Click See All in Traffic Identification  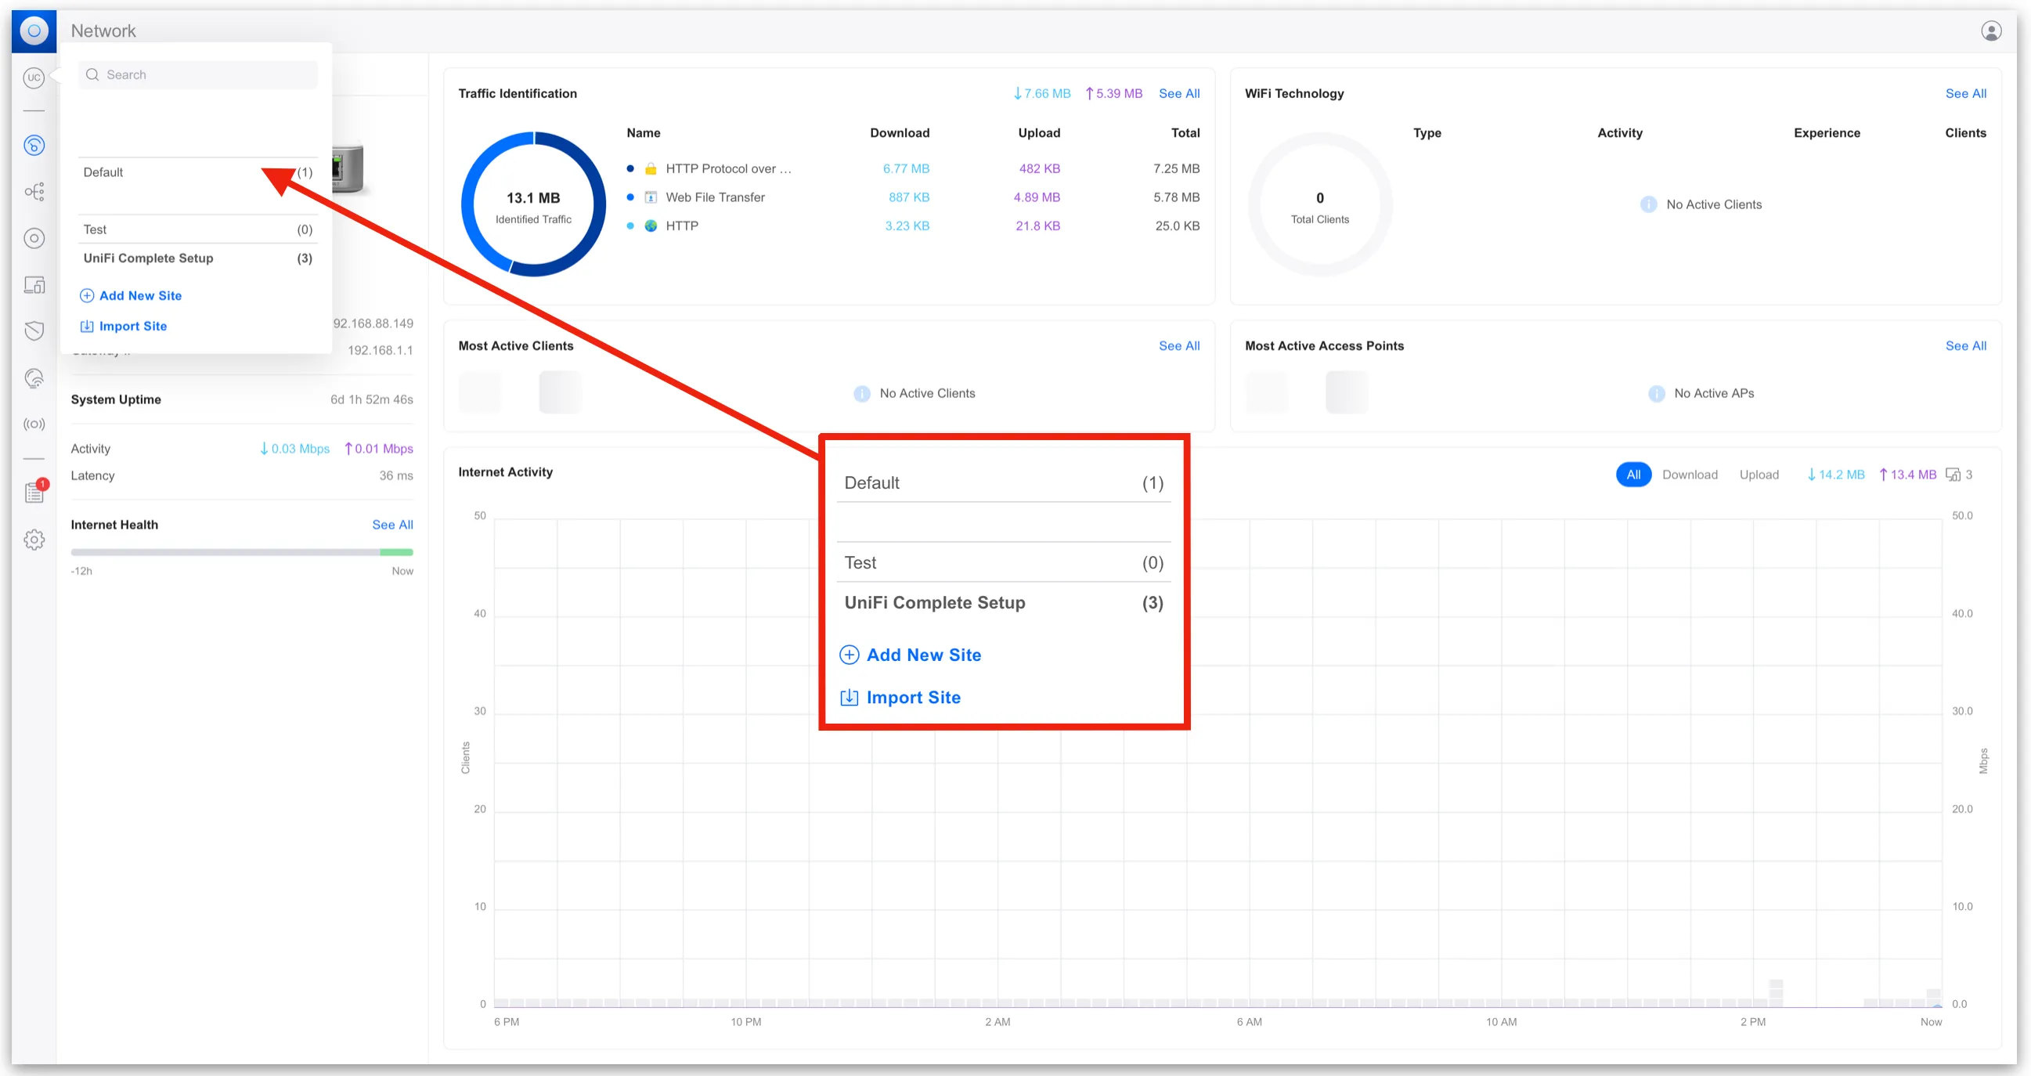pyautogui.click(x=1178, y=93)
